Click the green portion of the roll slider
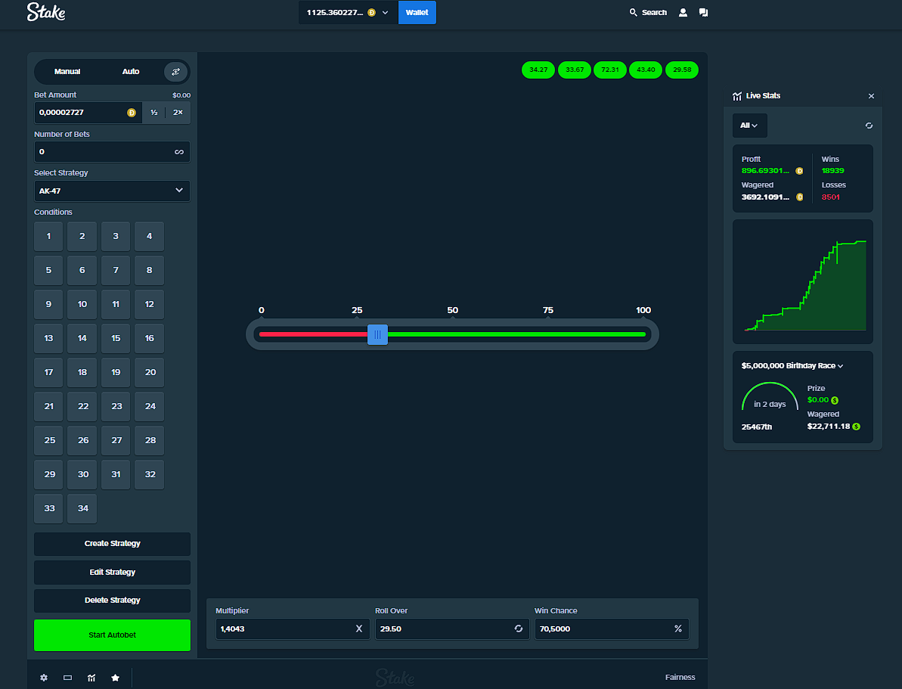 point(516,334)
